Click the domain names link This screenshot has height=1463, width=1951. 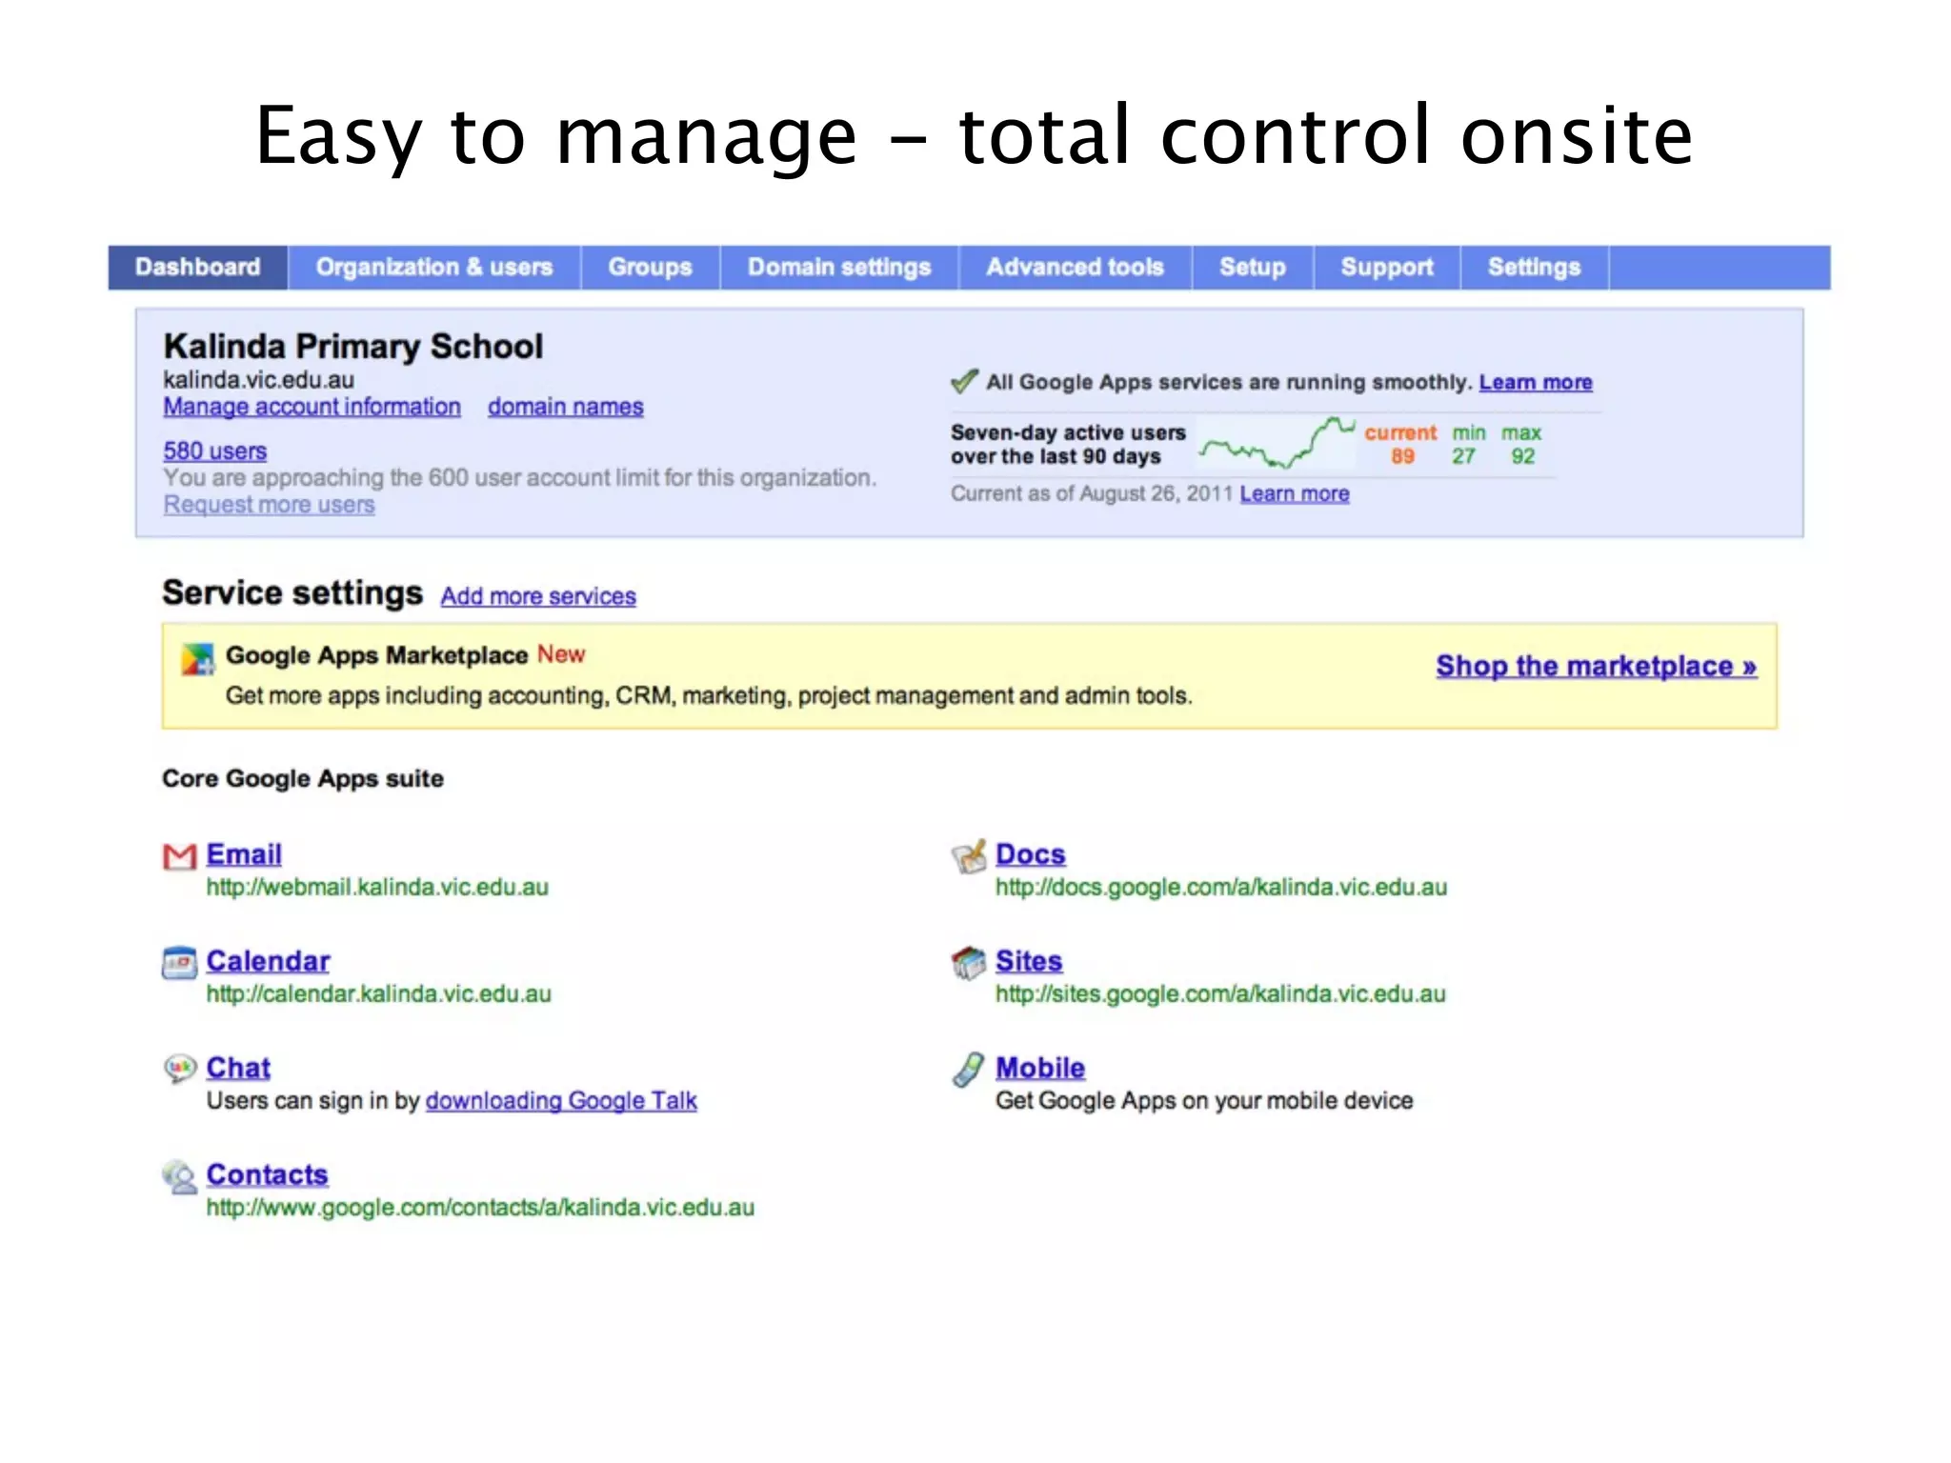pyautogui.click(x=566, y=407)
